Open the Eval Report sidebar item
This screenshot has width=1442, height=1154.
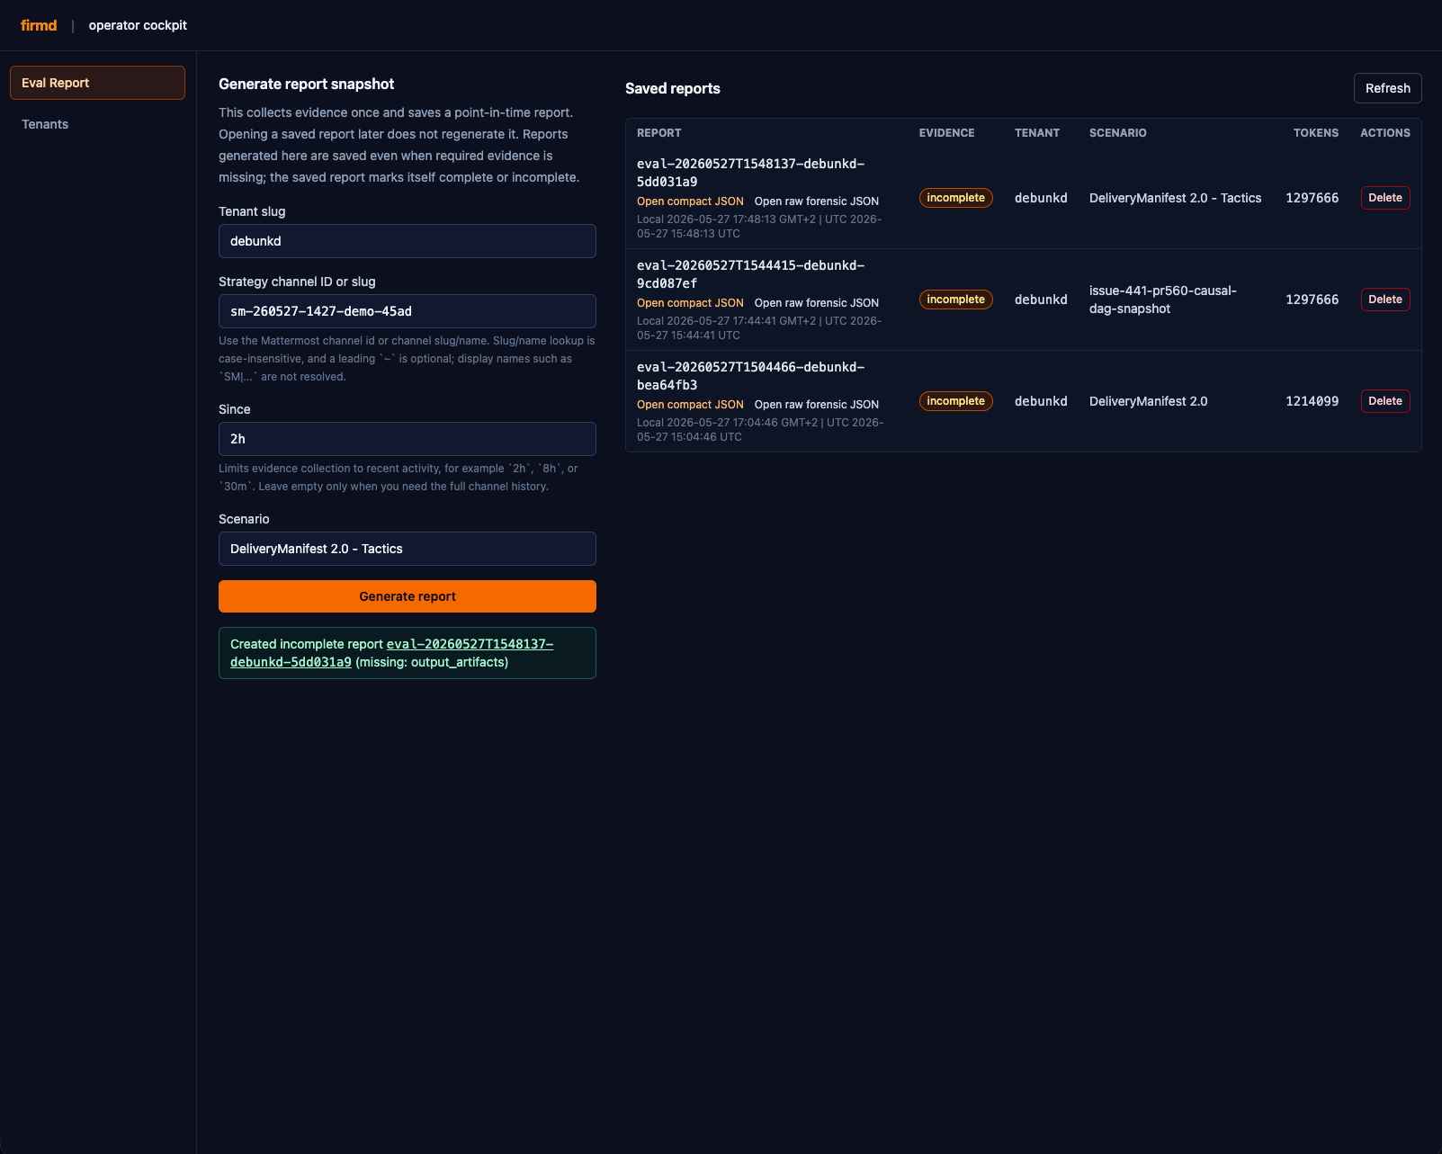coord(97,83)
